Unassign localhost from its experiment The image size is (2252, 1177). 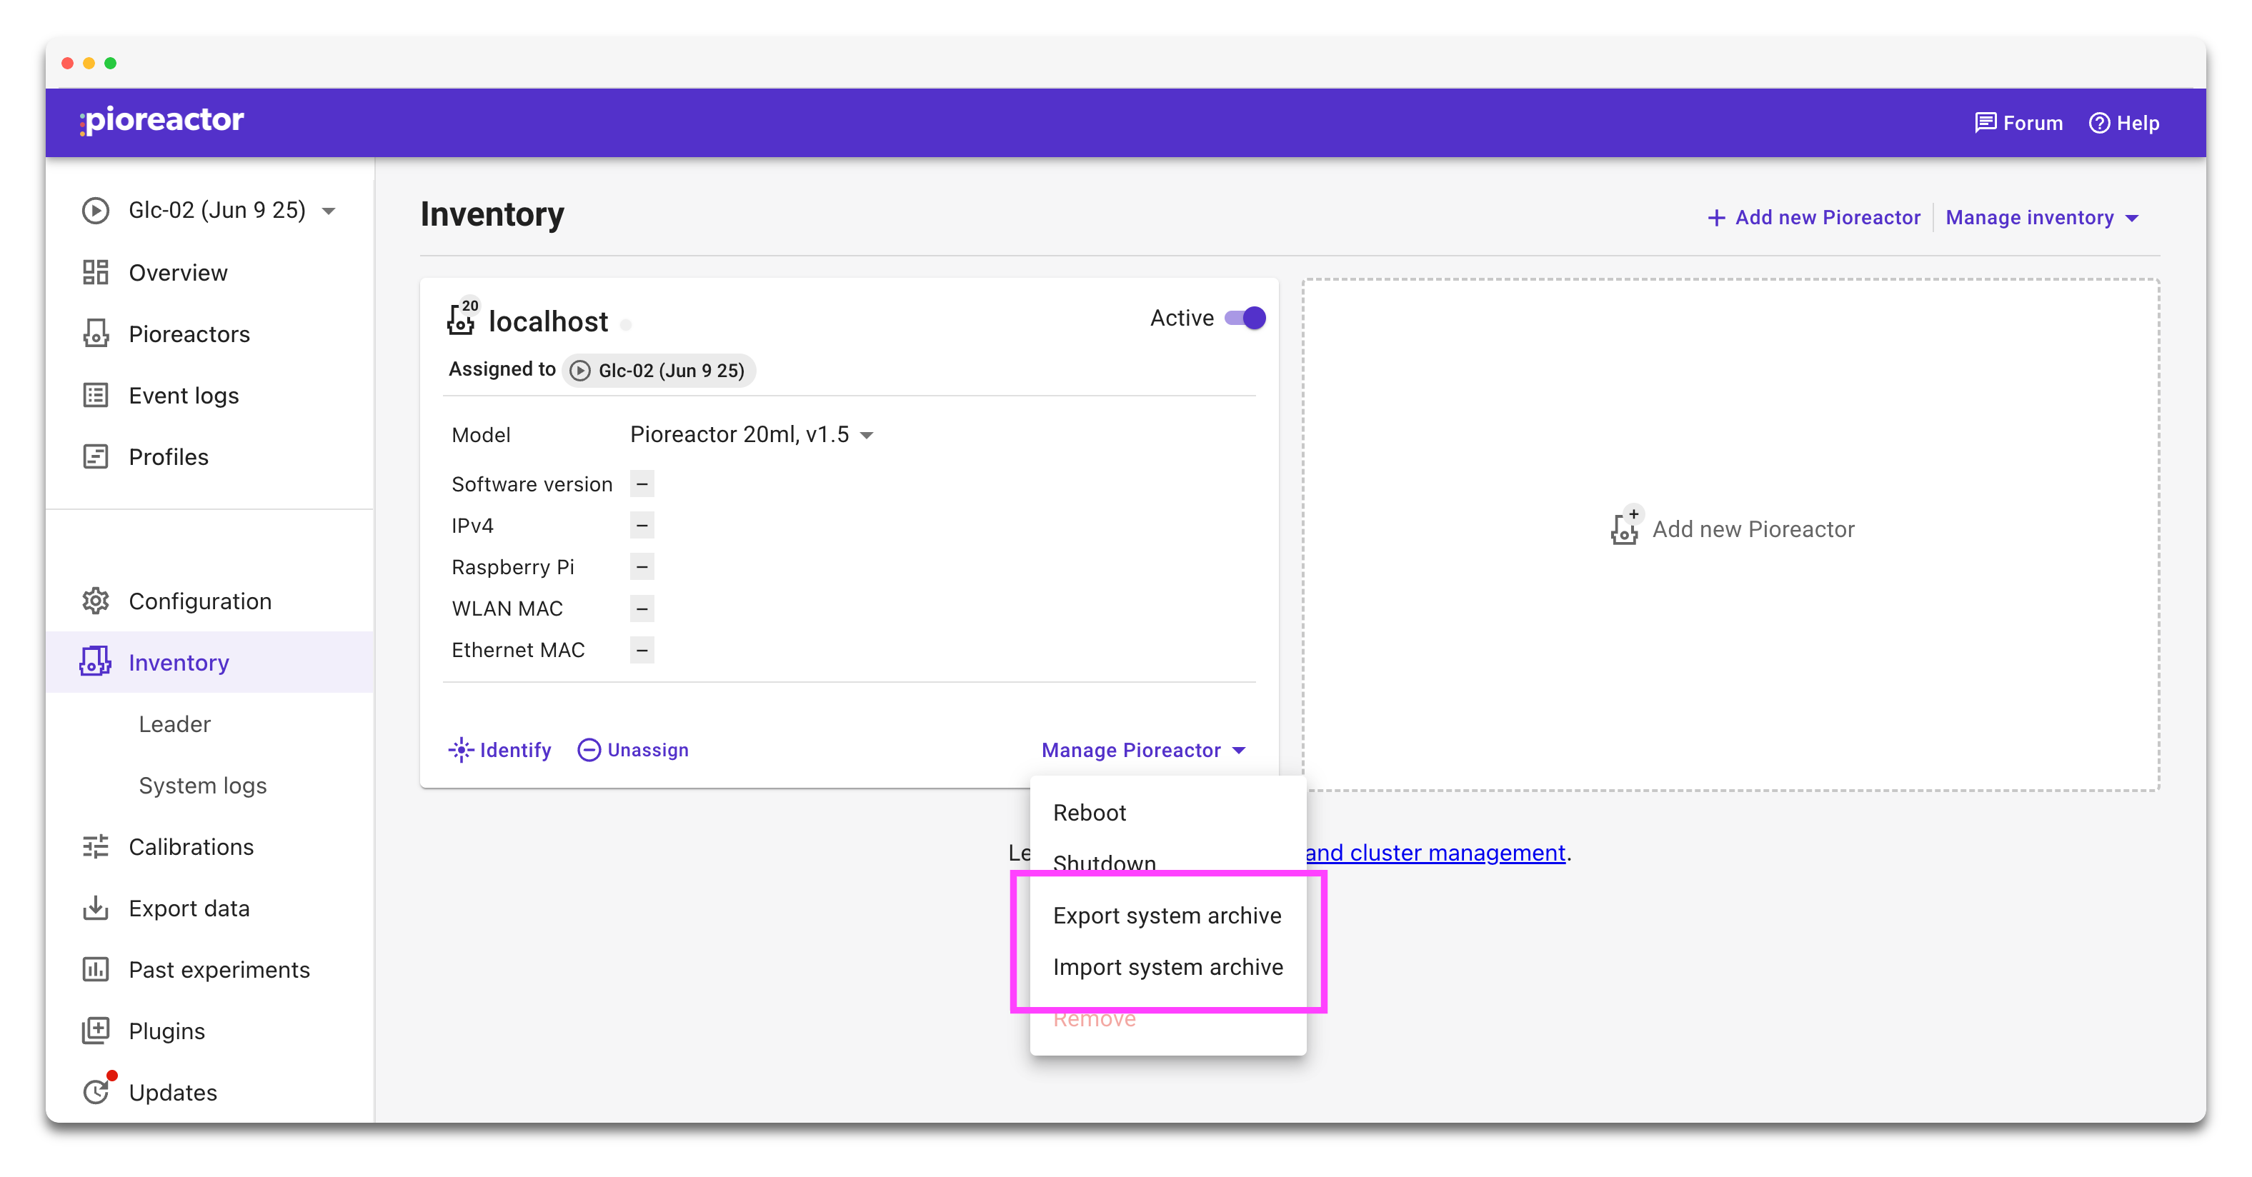[x=632, y=750]
